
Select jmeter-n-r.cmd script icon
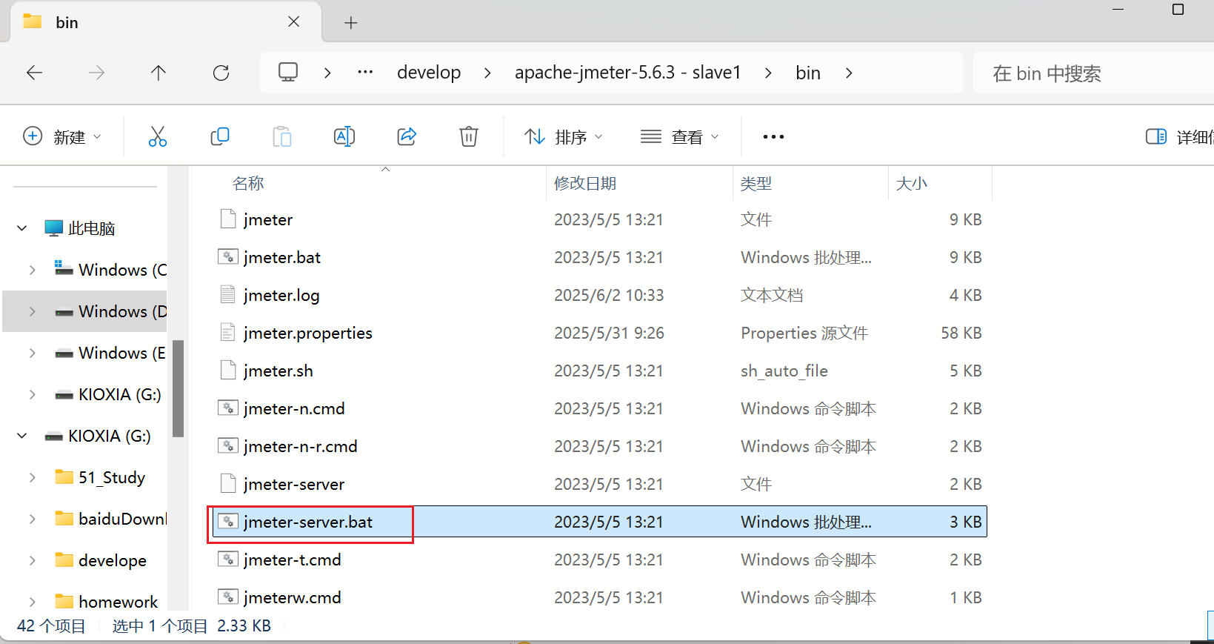(x=228, y=446)
